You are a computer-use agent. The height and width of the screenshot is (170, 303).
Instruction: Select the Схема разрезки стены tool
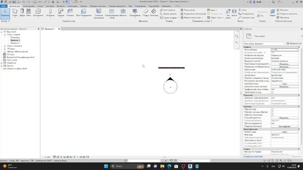point(112,14)
